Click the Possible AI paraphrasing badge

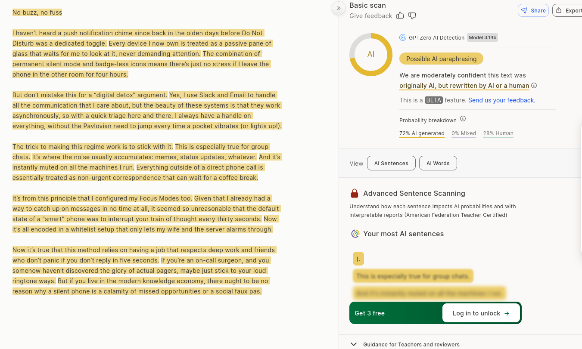tap(441, 59)
